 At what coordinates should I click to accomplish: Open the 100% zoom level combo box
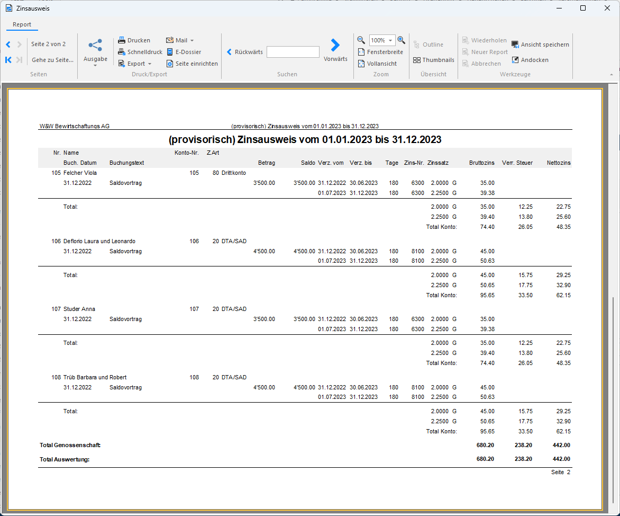click(382, 40)
